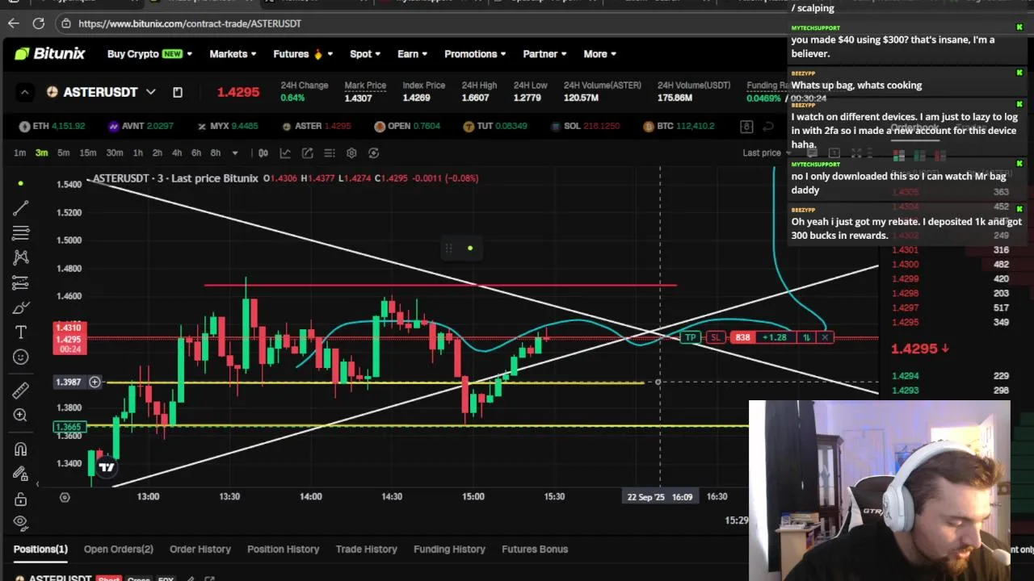Viewport: 1034px width, 581px height.
Task: Click the TP button on position line
Action: point(691,337)
